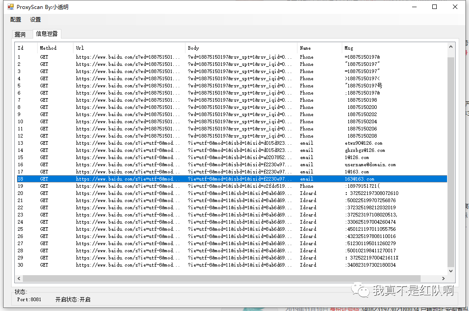The image size is (469, 311).
Task: Maximize the ProxyScan window
Action: coord(435,7)
